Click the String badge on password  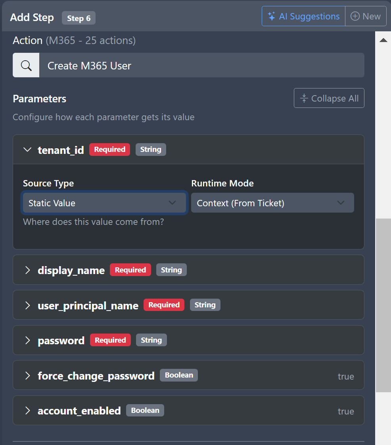tap(151, 340)
